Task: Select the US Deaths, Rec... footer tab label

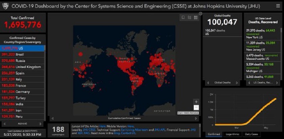Action: click(x=263, y=83)
